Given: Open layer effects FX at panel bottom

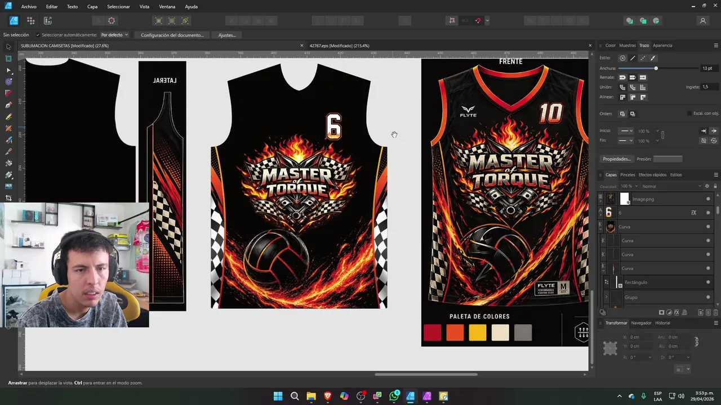Looking at the screenshot, I should (677, 312).
